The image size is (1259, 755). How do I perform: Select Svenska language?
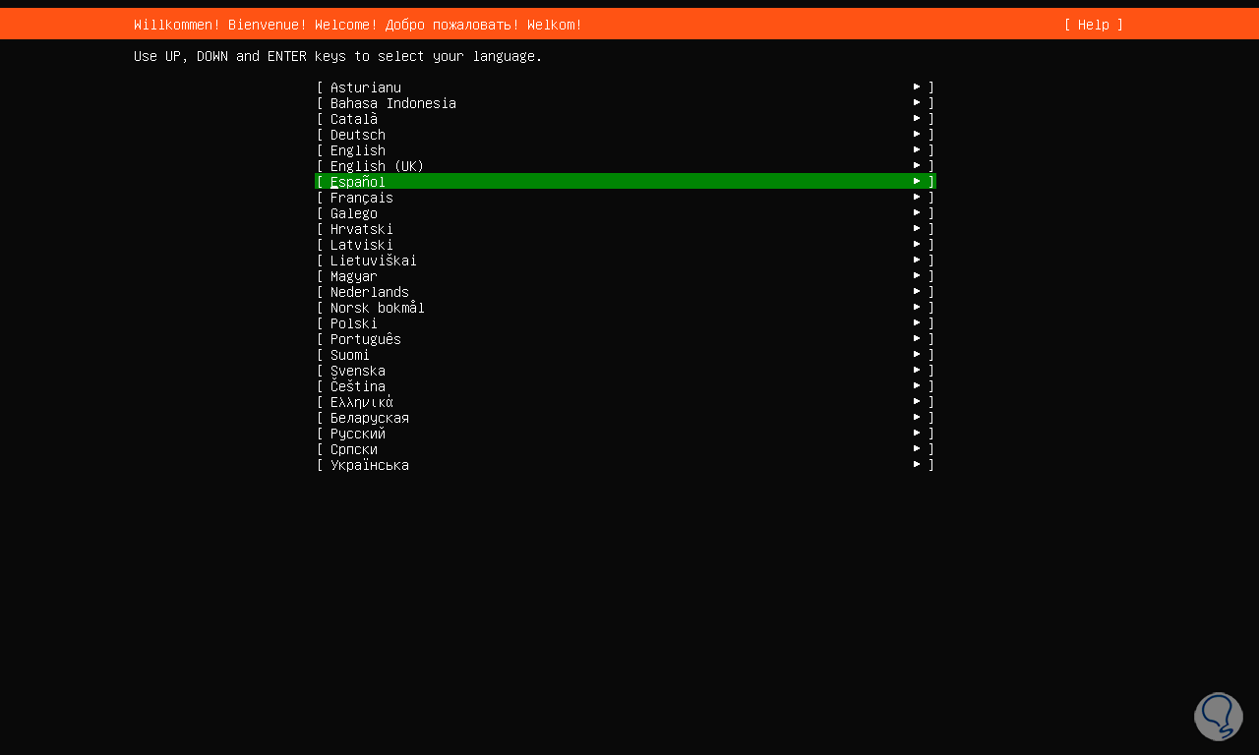626,371
